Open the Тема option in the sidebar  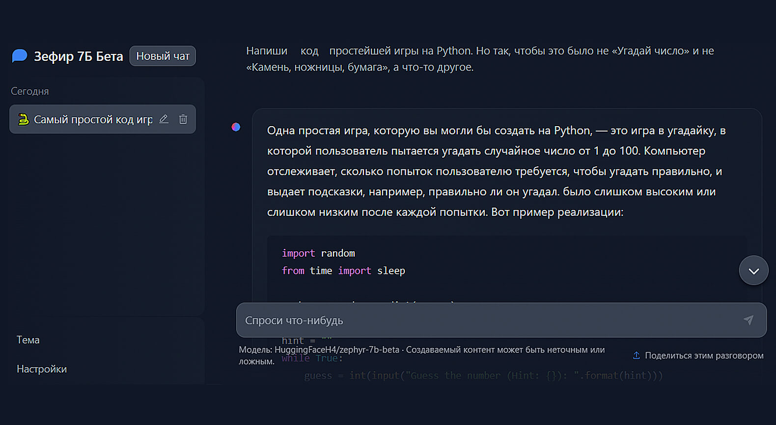[x=28, y=340]
